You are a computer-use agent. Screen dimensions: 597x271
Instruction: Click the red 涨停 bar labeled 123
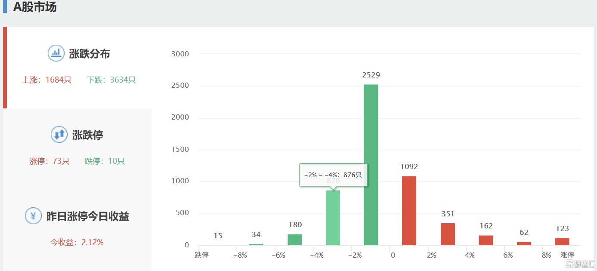tap(562, 241)
